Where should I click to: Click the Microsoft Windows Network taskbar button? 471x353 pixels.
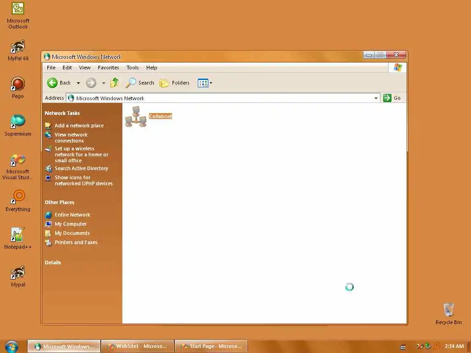click(x=64, y=347)
